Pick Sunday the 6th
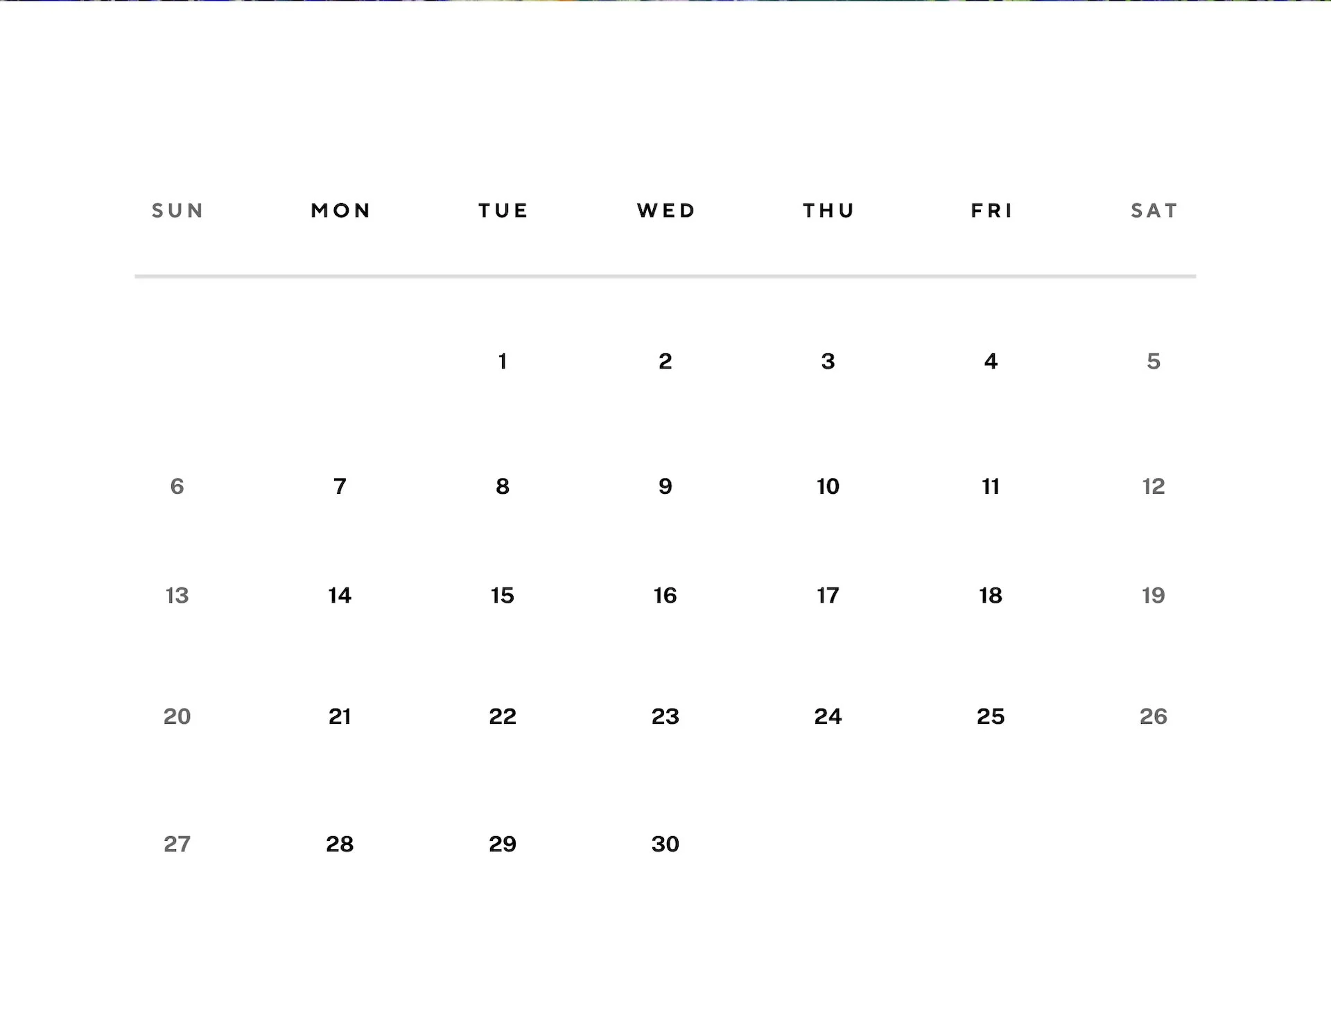 coord(177,486)
